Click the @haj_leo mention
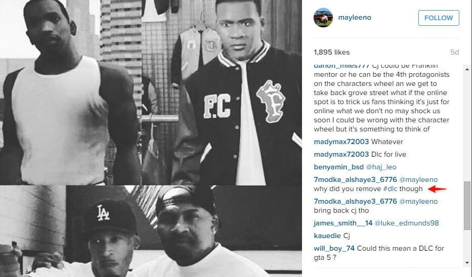The image size is (472, 277). (381, 167)
